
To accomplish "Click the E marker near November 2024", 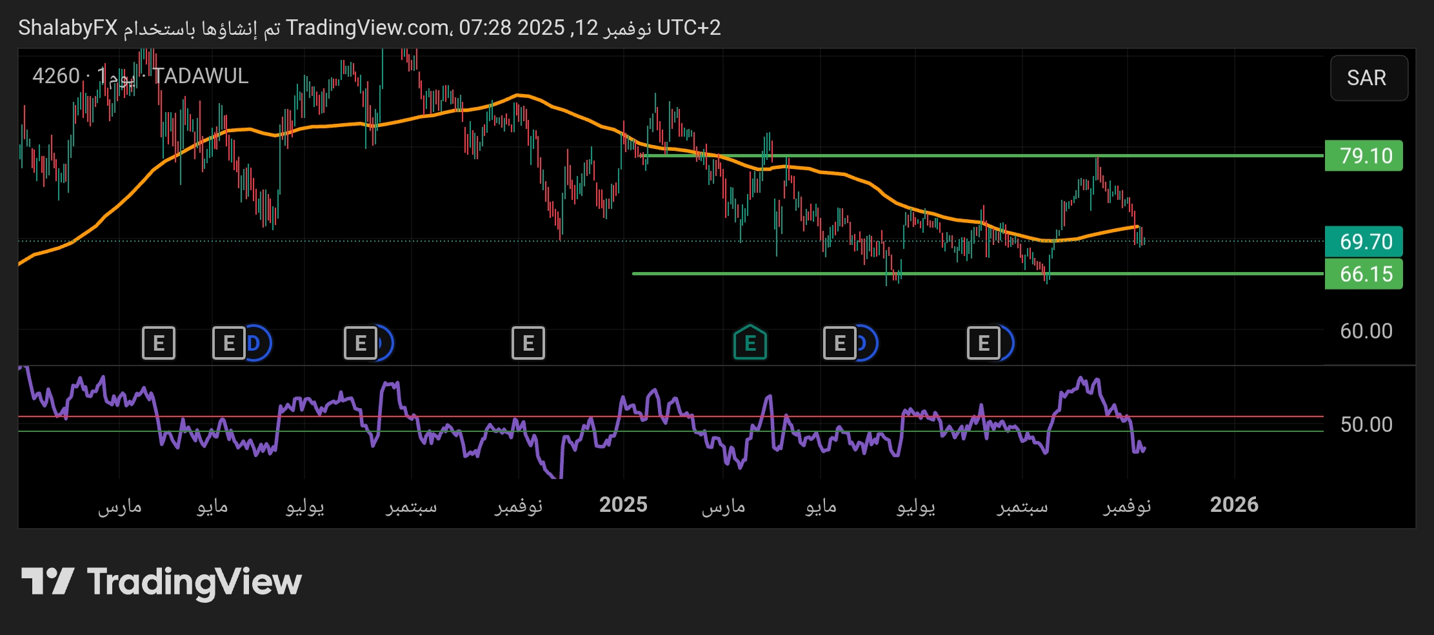I will click(x=528, y=343).
